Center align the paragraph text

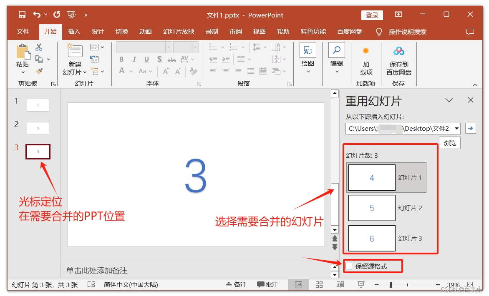(225, 71)
